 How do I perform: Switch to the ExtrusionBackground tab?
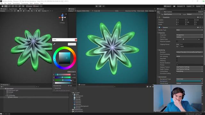click(x=37, y=9)
